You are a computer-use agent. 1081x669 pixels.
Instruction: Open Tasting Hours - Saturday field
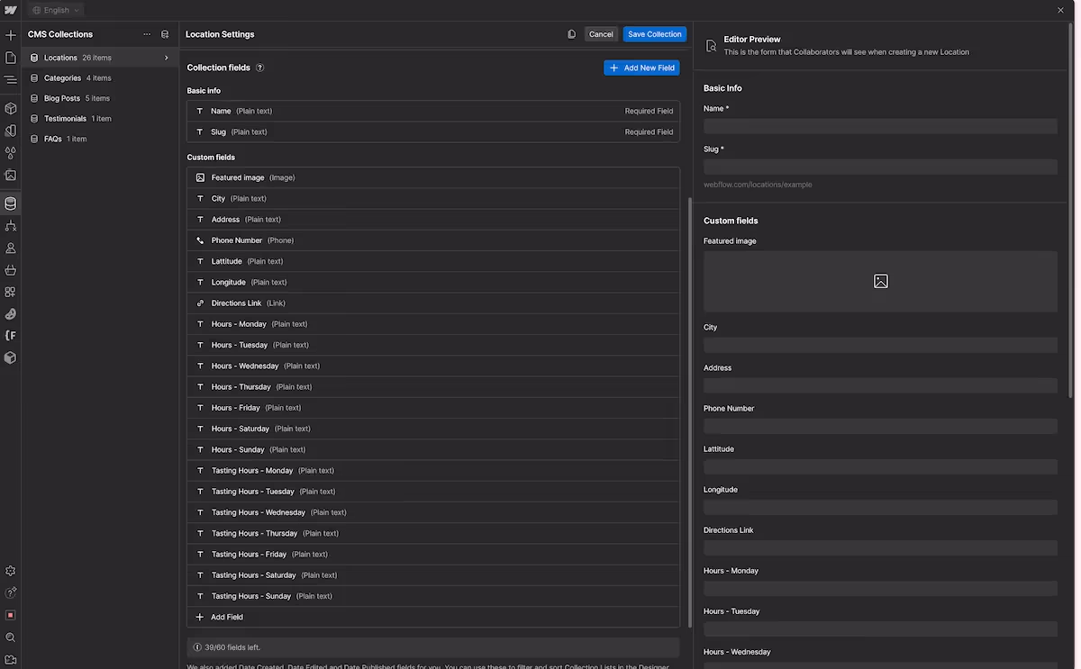tap(433, 575)
